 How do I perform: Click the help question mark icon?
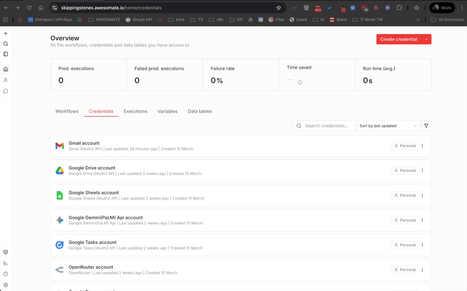(6, 274)
